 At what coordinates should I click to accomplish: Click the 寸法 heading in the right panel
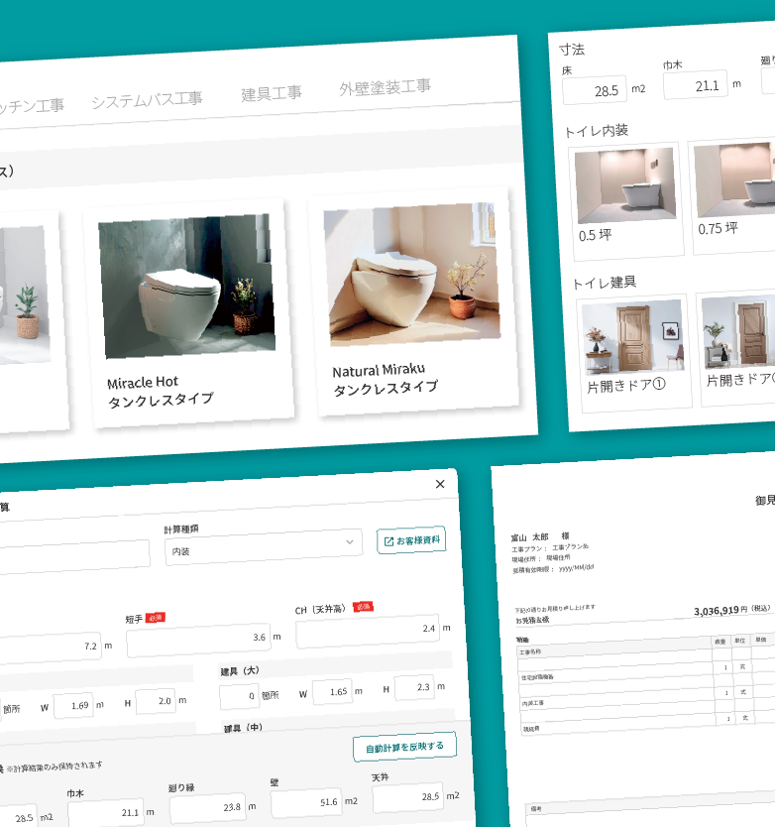[x=572, y=50]
